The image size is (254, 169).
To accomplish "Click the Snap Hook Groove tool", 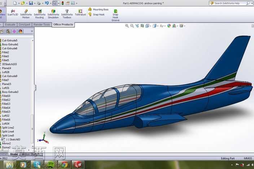I will 115,15.
